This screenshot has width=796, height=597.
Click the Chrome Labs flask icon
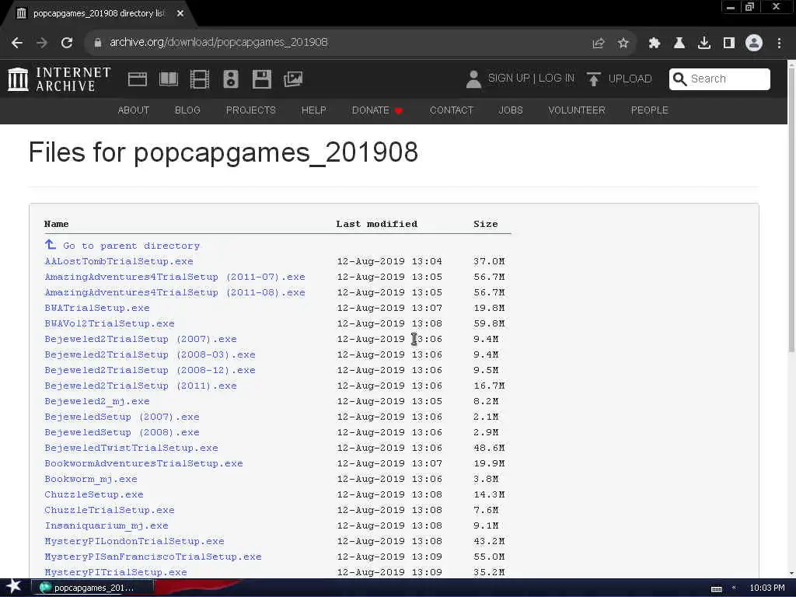coord(679,44)
